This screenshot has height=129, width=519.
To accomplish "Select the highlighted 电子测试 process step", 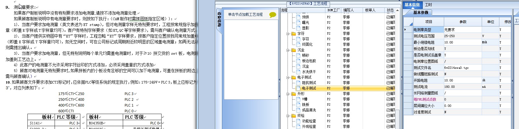I will click(x=309, y=88).
